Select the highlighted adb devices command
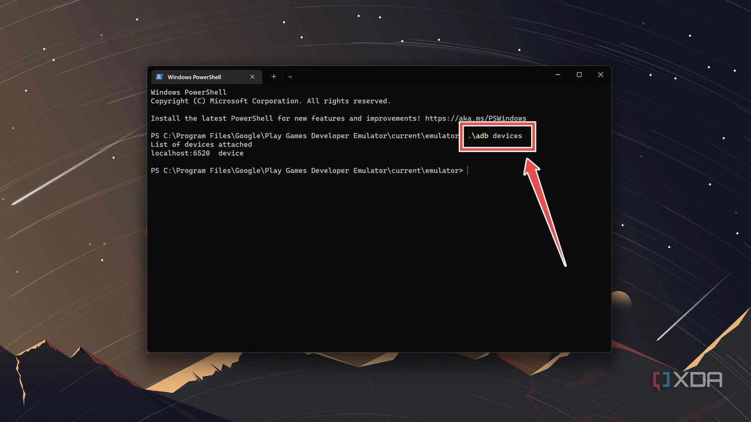 point(496,136)
